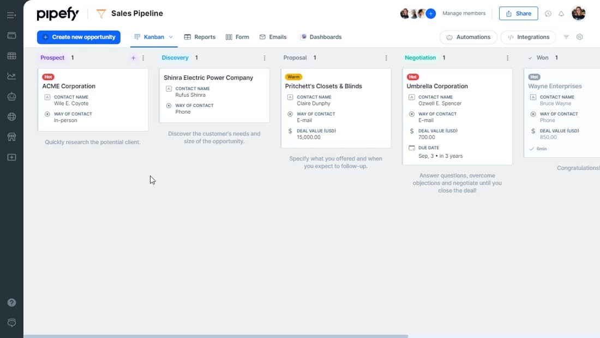Open the store marketplace icon in sidebar
Viewport: 600px width, 338px height.
(x=11, y=137)
